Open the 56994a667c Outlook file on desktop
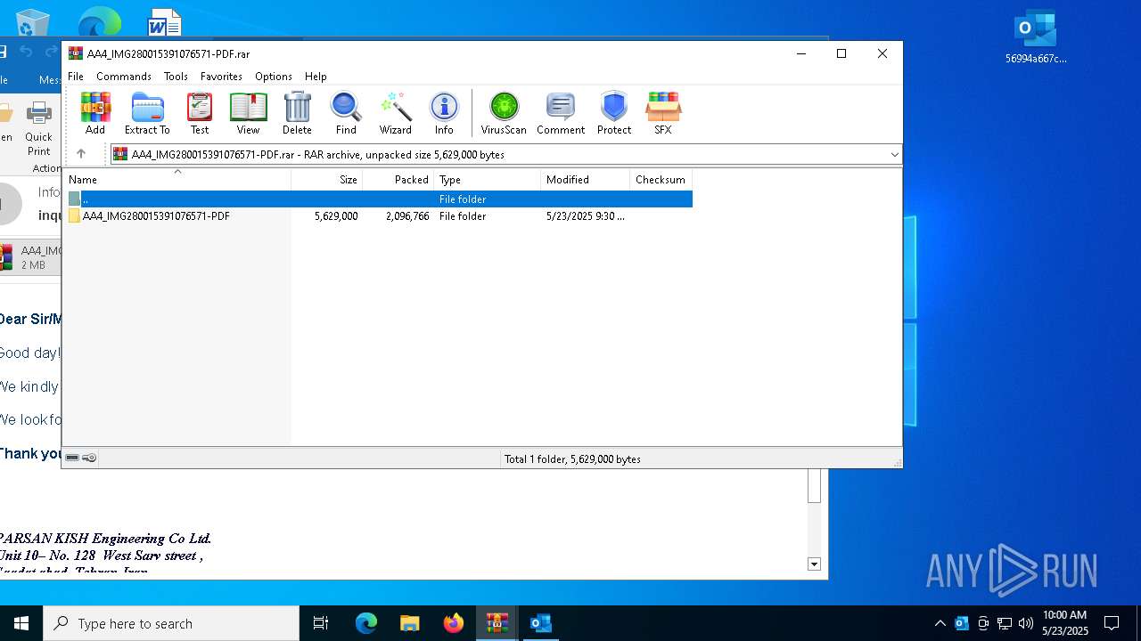The image size is (1141, 641). [1036, 37]
